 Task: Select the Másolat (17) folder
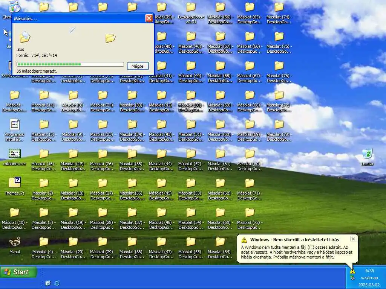[x=74, y=160]
